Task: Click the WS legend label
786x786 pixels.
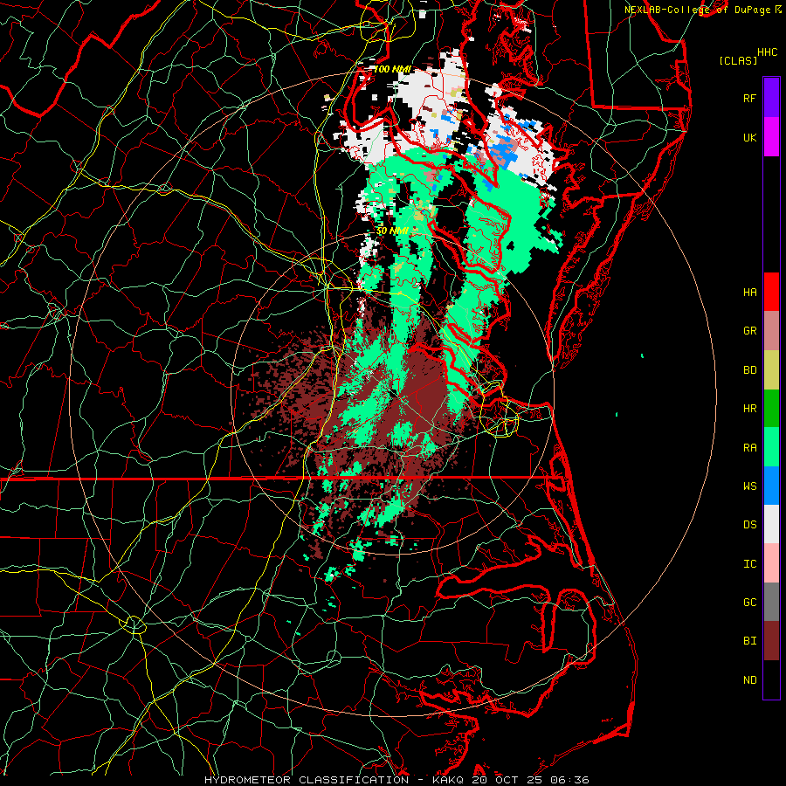Action: pos(749,486)
